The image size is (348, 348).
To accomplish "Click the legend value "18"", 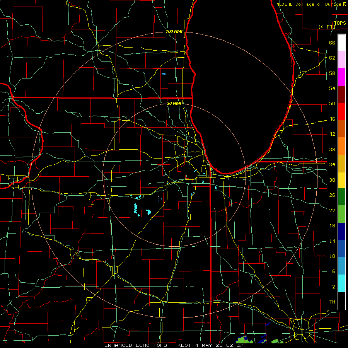I will 332,226.
